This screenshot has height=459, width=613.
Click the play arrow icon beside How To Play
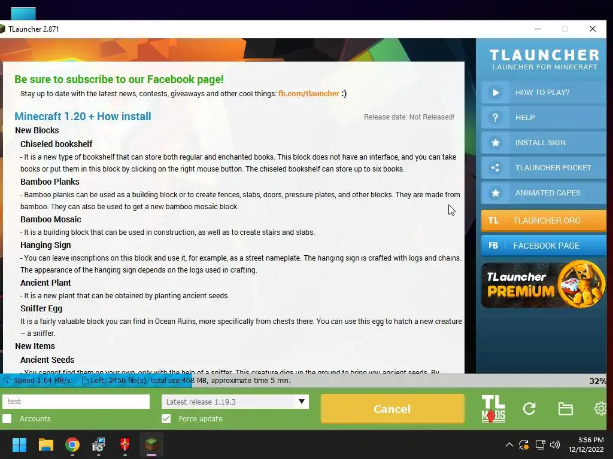495,93
